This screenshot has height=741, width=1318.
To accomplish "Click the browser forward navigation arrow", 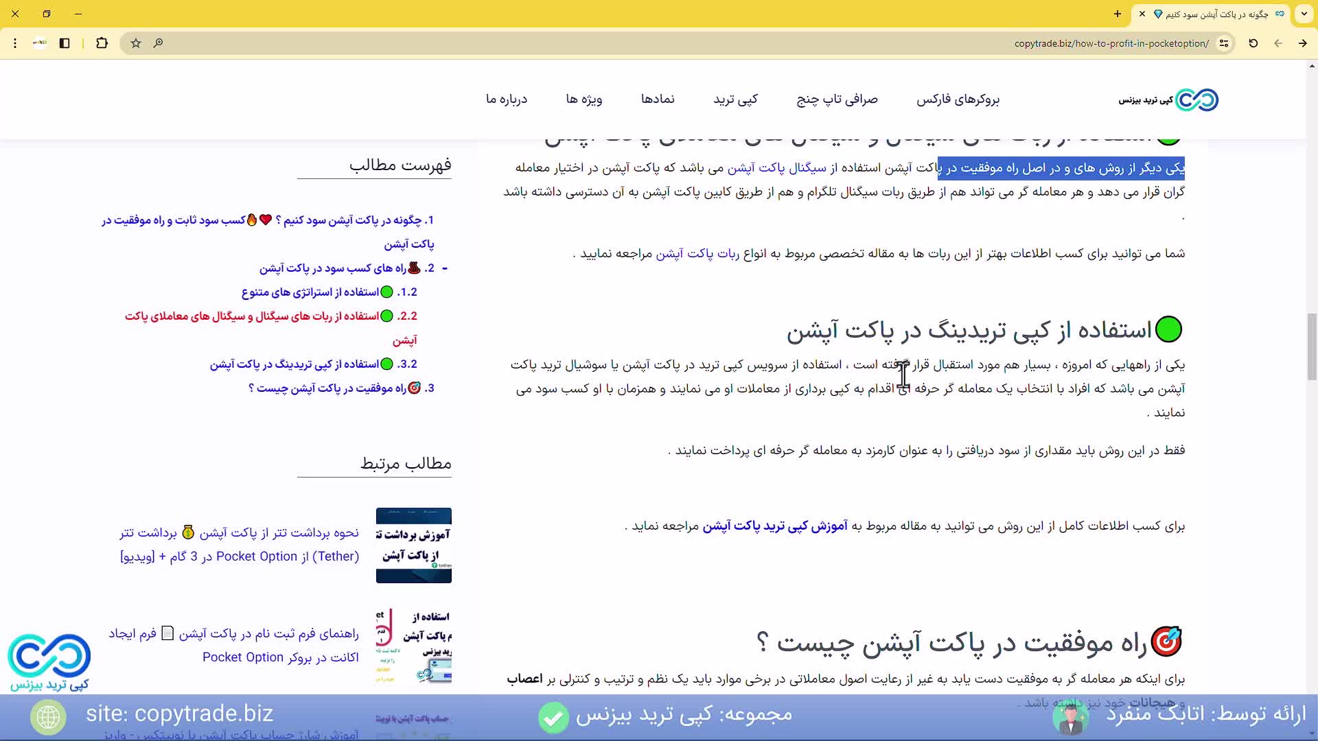I will point(1302,43).
